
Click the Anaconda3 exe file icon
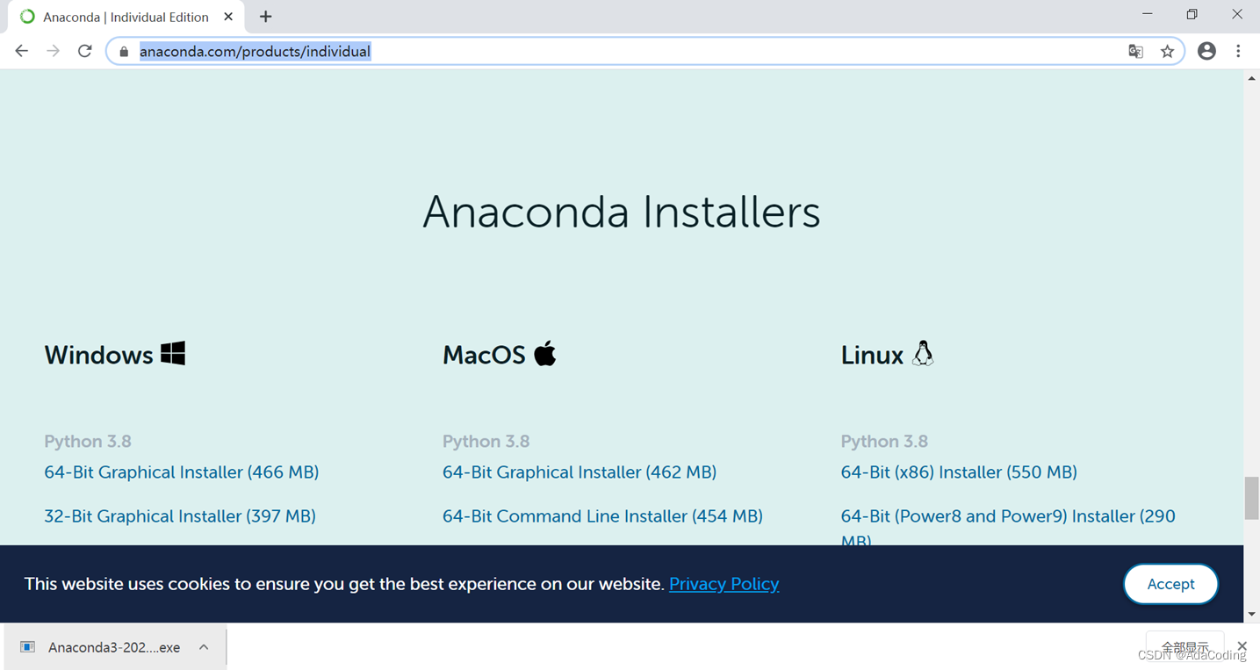point(27,647)
